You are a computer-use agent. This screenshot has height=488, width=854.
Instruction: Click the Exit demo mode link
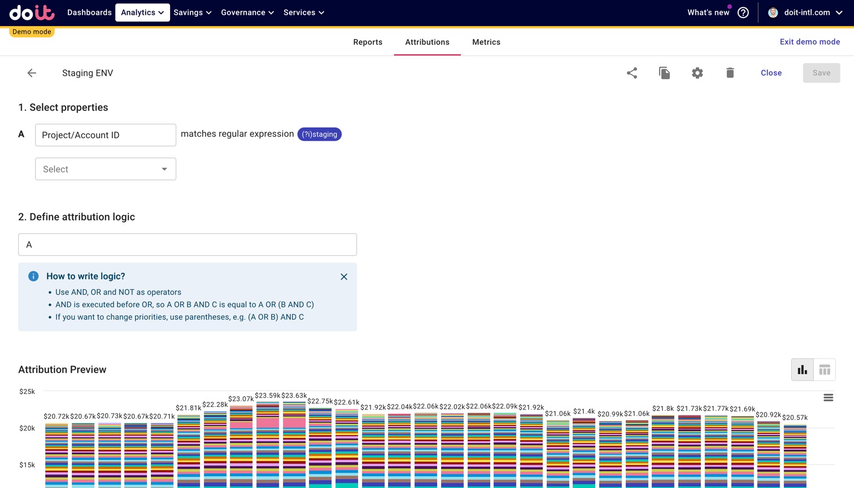[809, 42]
